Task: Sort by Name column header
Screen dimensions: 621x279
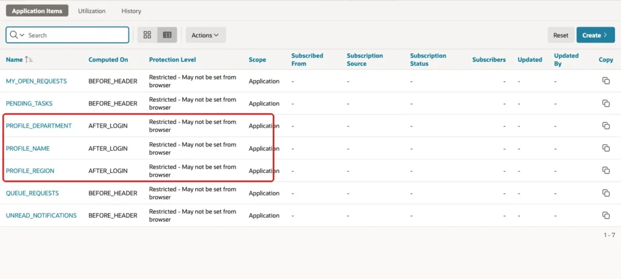Action: point(15,60)
